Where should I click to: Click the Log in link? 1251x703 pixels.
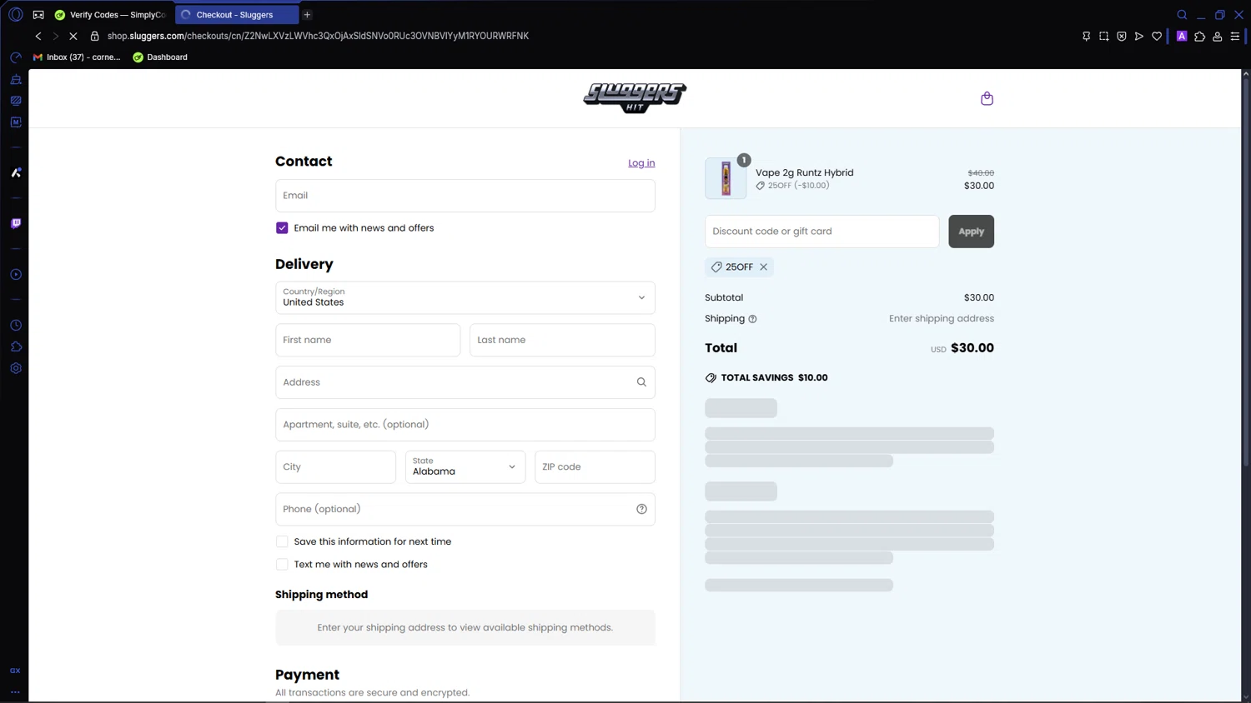click(641, 163)
